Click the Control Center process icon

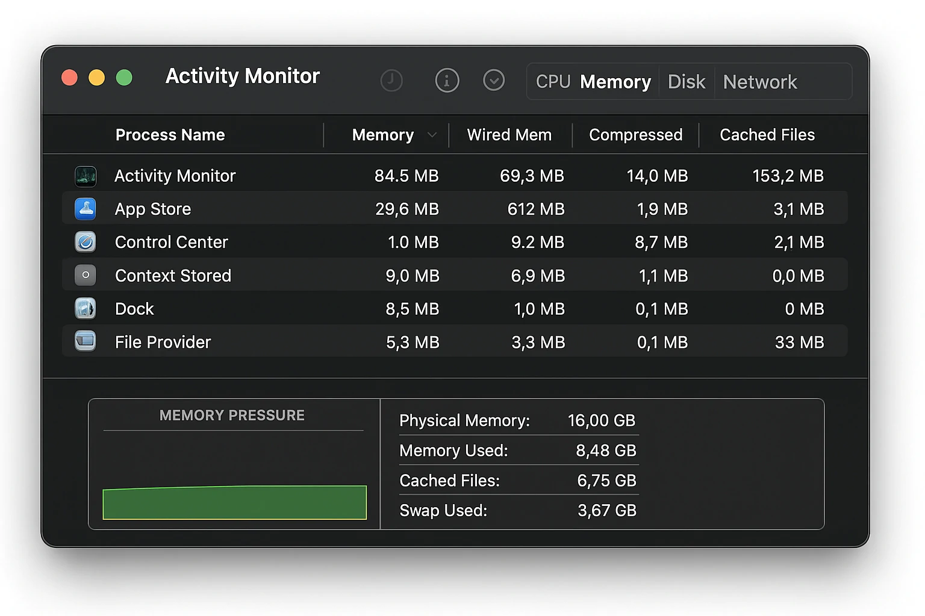[x=86, y=242]
